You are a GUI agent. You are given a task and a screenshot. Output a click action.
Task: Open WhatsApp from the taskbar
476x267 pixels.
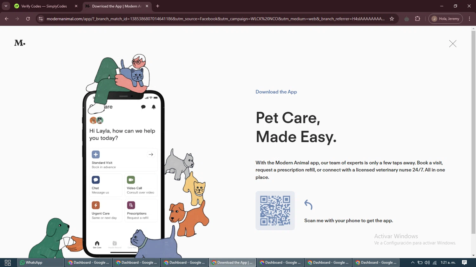[x=41, y=263]
